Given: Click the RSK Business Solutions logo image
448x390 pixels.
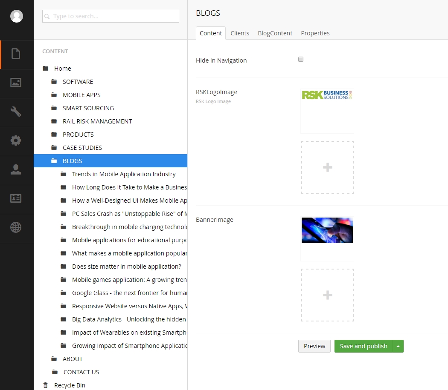Looking at the screenshot, I should (x=327, y=95).
